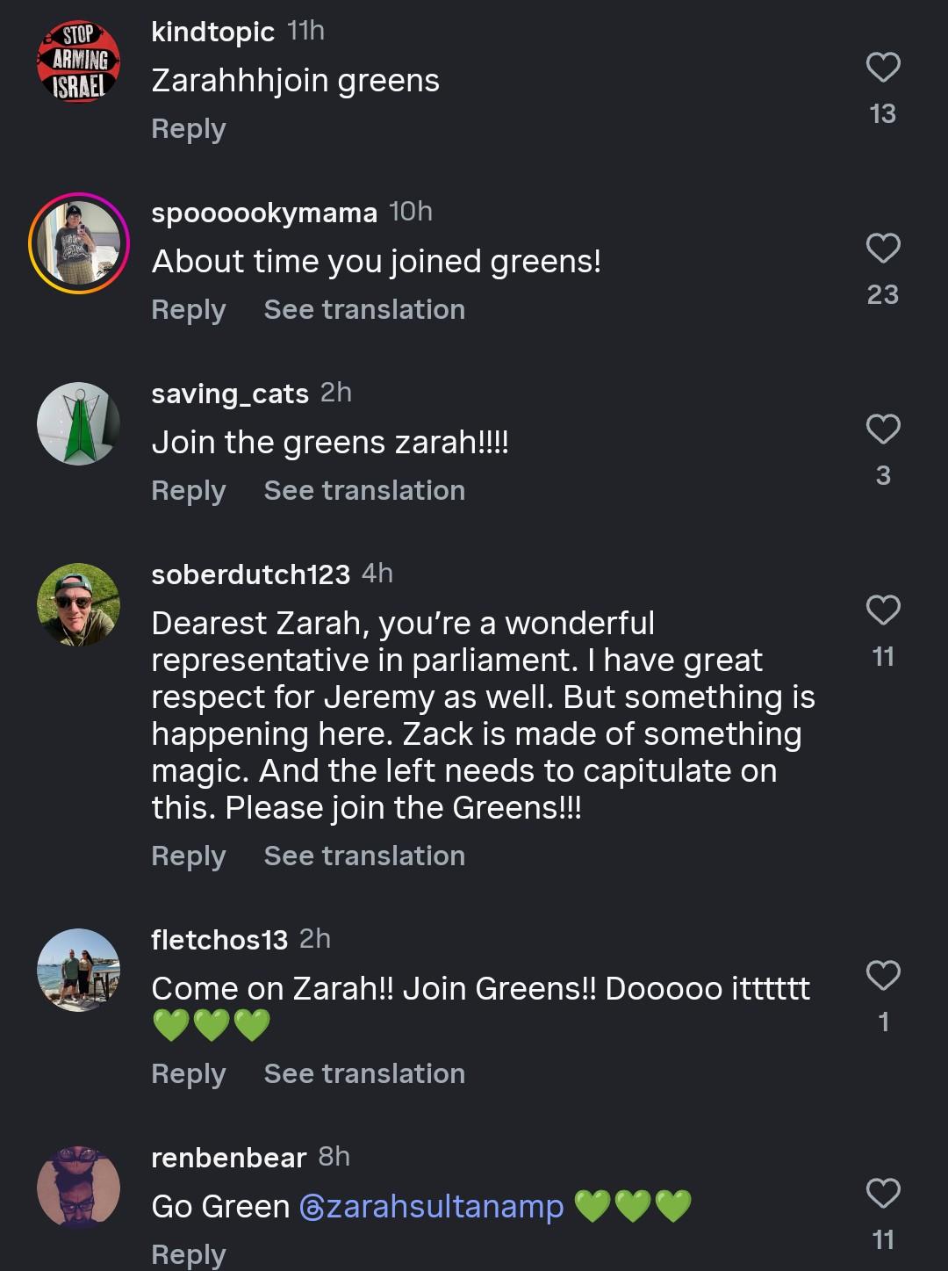
Task: Reply to renbenbear's Go Green comment
Action: [x=189, y=1254]
